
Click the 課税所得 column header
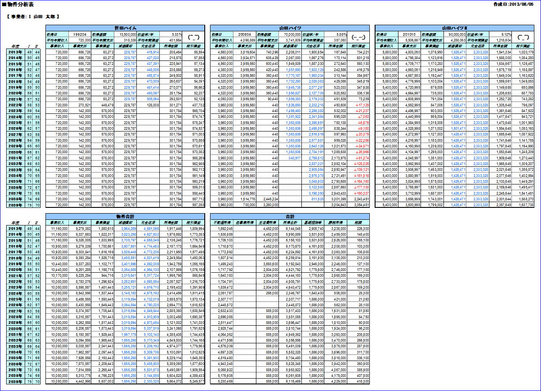336,222
